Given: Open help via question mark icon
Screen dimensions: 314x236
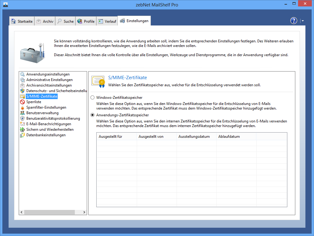Looking at the screenshot, I should 293,21.
